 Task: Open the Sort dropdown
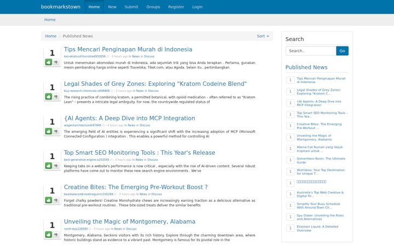(x=263, y=36)
